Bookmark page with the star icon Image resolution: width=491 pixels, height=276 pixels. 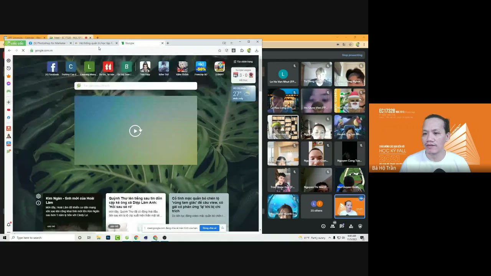pos(219,51)
